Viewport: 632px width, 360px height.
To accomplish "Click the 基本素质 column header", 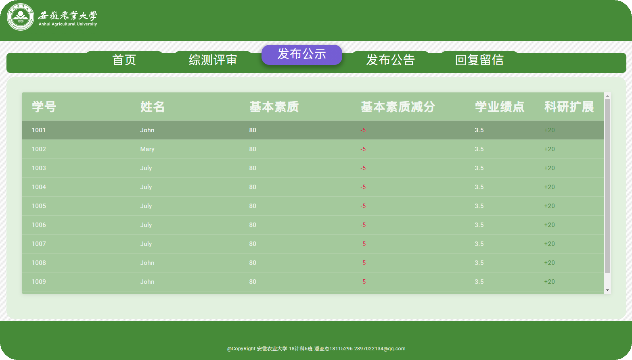I will point(274,107).
